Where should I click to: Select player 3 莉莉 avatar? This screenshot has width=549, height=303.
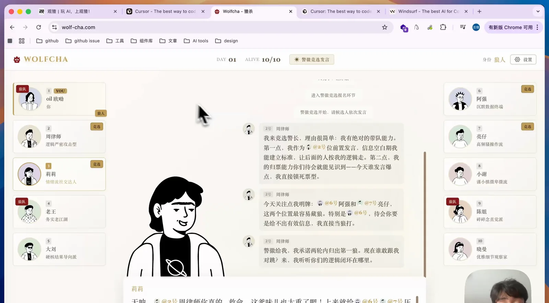(29, 174)
